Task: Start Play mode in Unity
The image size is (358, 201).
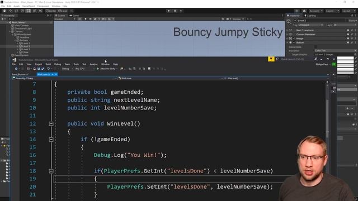Action: click(x=169, y=11)
